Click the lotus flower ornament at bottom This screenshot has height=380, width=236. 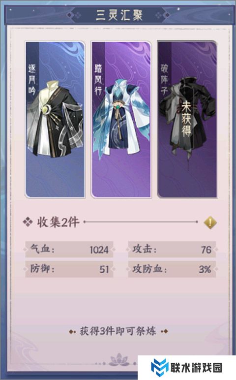(x=118, y=360)
